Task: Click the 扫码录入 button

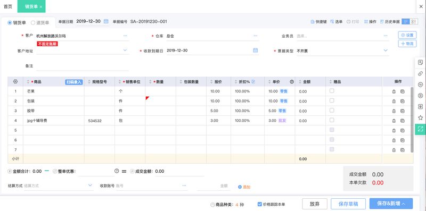Action: coord(73,82)
